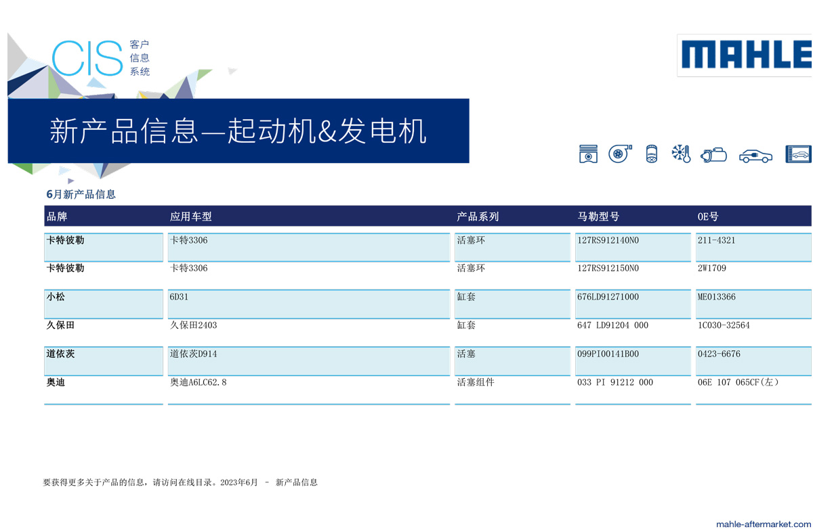Click part number 099PI00141B00
The height and width of the screenshot is (529, 813).
point(608,354)
